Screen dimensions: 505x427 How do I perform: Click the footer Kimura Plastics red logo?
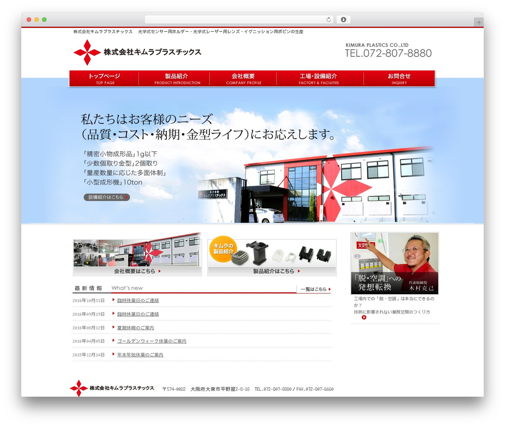tap(79, 388)
